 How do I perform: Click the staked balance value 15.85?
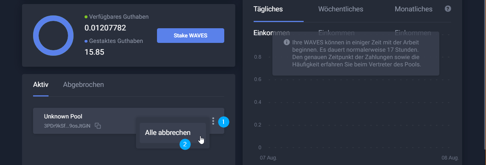[x=94, y=52]
